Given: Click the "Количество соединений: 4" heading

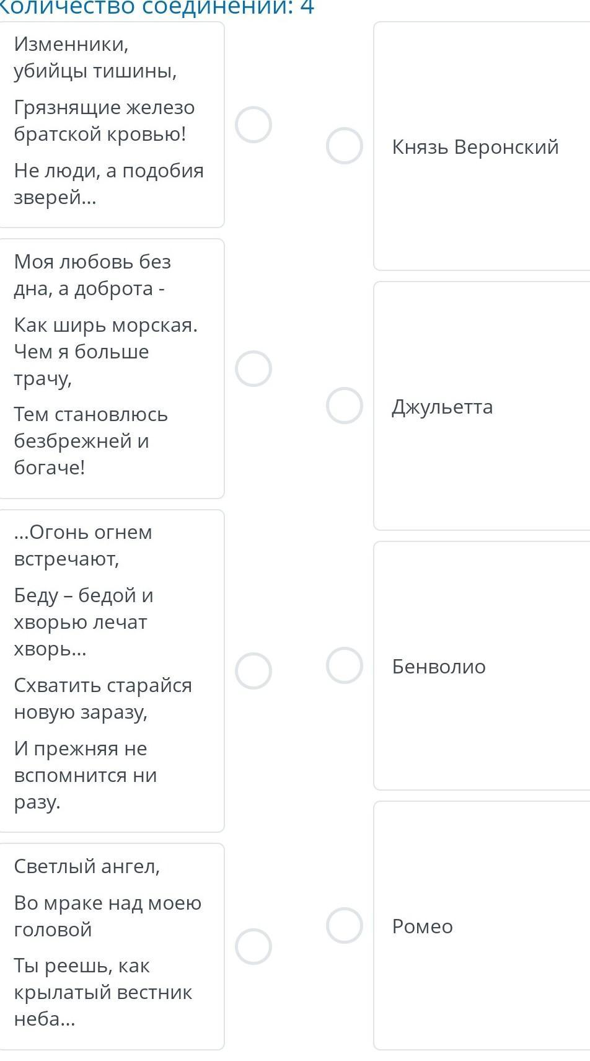Looking at the screenshot, I should tap(156, 7).
